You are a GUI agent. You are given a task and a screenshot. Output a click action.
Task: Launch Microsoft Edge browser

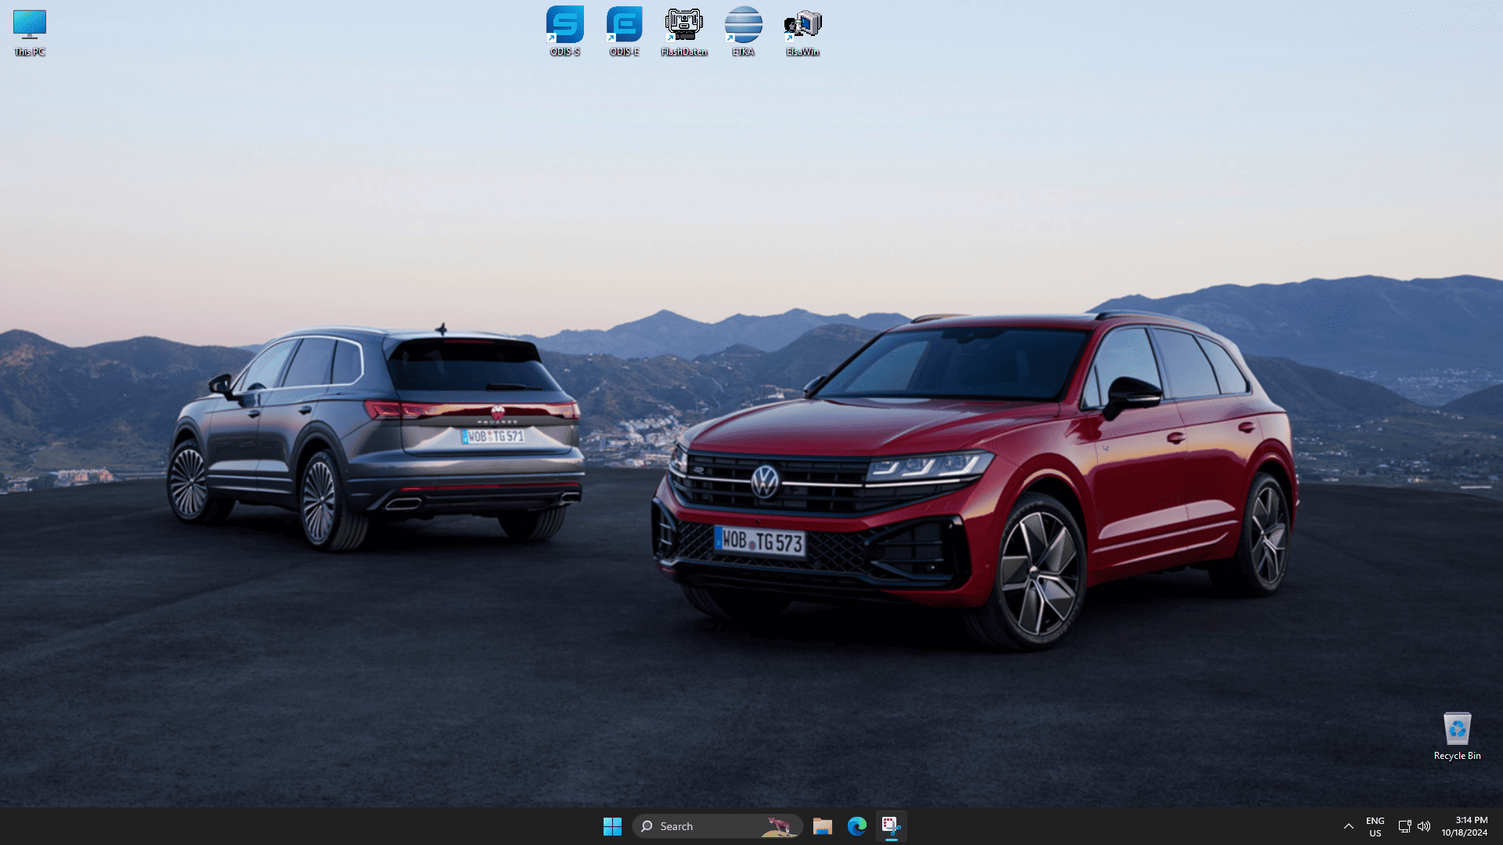coord(857,826)
